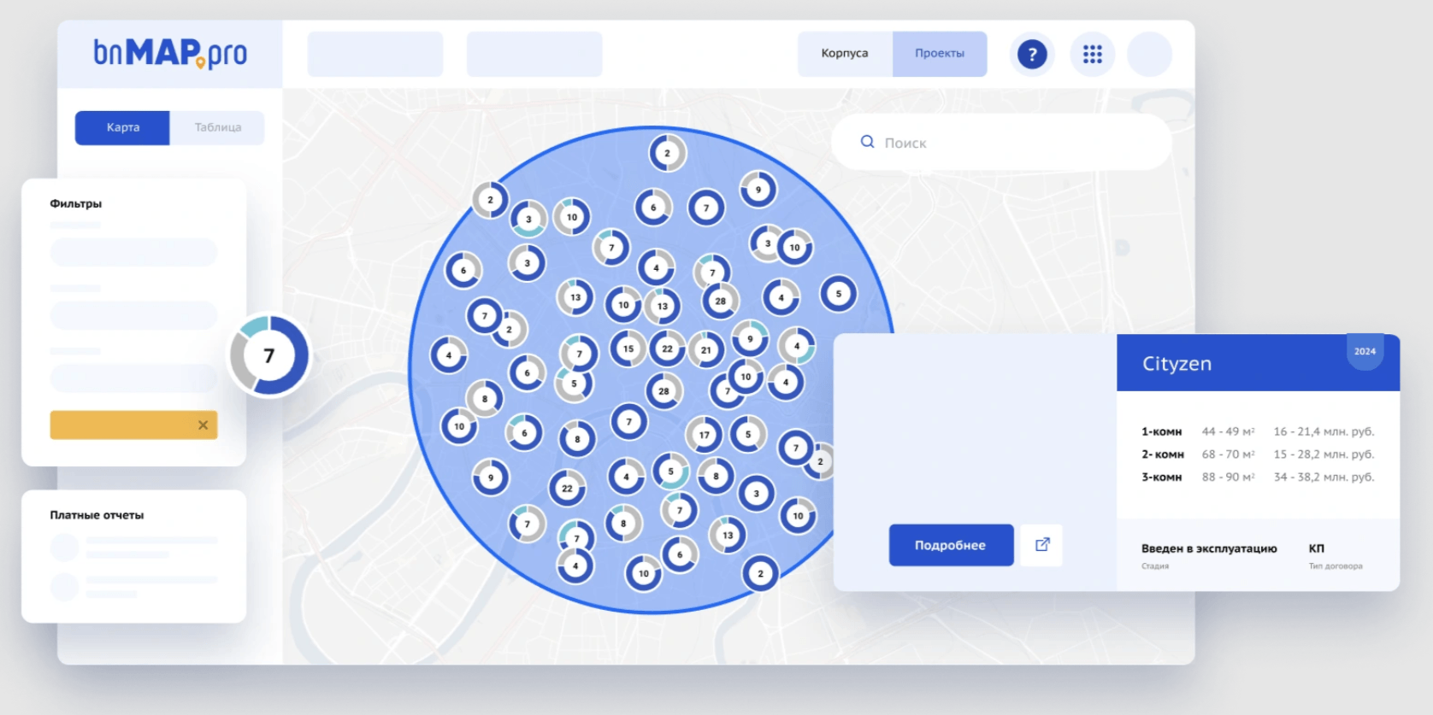Click the search magnifier icon

click(867, 142)
